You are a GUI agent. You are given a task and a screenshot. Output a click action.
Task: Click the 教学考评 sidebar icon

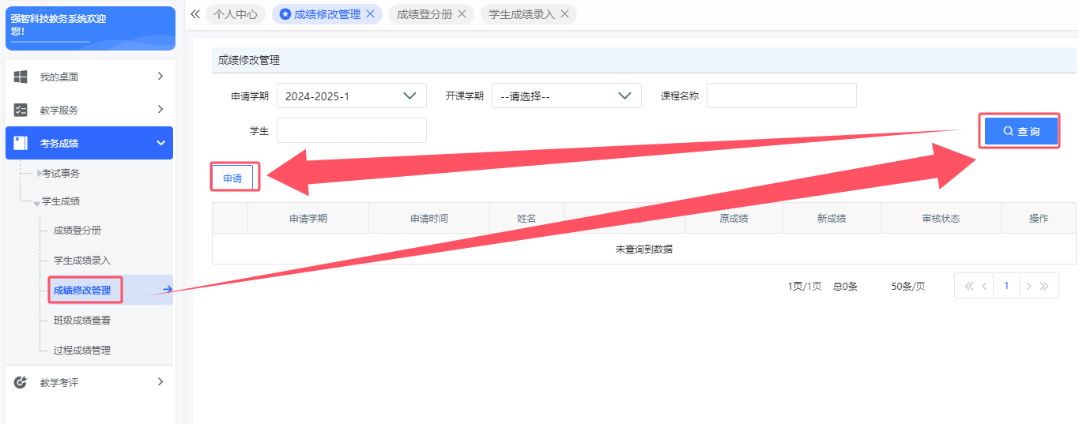click(21, 382)
